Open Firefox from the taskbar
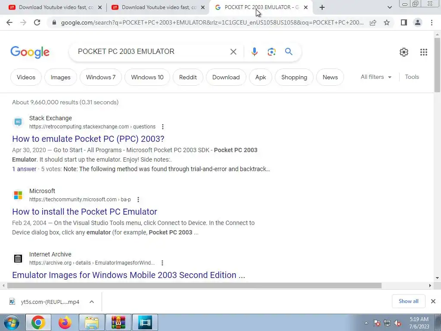 pyautogui.click(x=65, y=322)
